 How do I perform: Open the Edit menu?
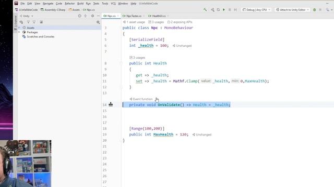click(x=30, y=4)
